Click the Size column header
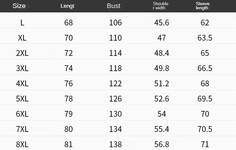The image size is (236, 150). pyautogui.click(x=19, y=6)
